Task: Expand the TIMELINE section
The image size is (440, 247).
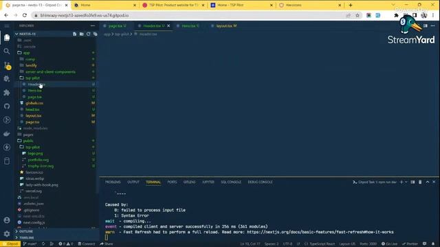Action: [x=27, y=237]
